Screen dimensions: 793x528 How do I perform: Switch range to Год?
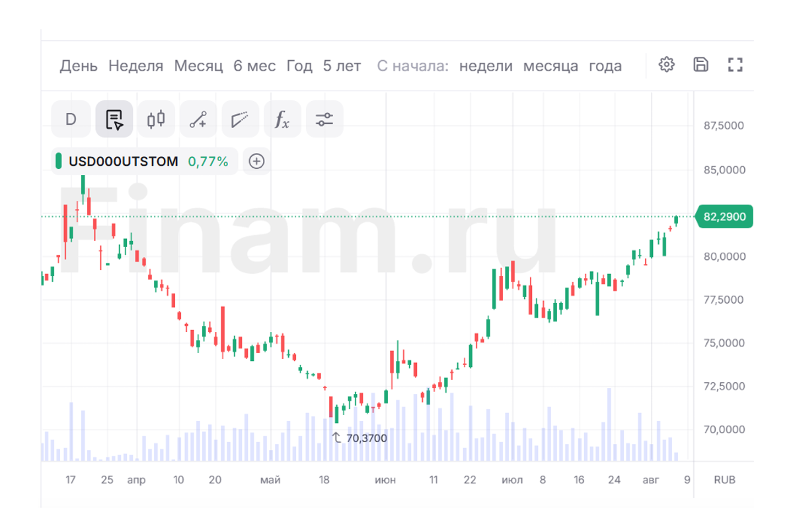[299, 66]
